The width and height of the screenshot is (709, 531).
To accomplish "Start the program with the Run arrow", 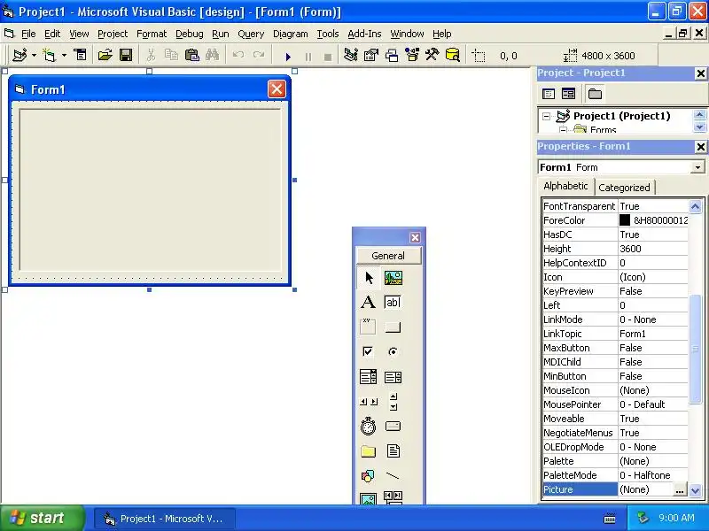I will click(288, 57).
